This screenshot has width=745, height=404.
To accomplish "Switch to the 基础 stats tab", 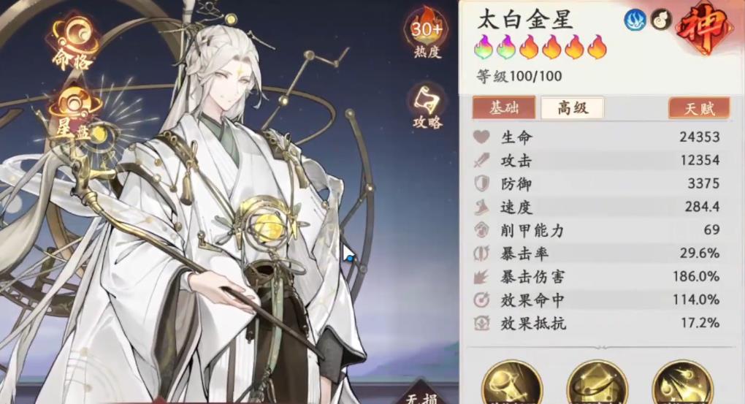I will point(504,108).
